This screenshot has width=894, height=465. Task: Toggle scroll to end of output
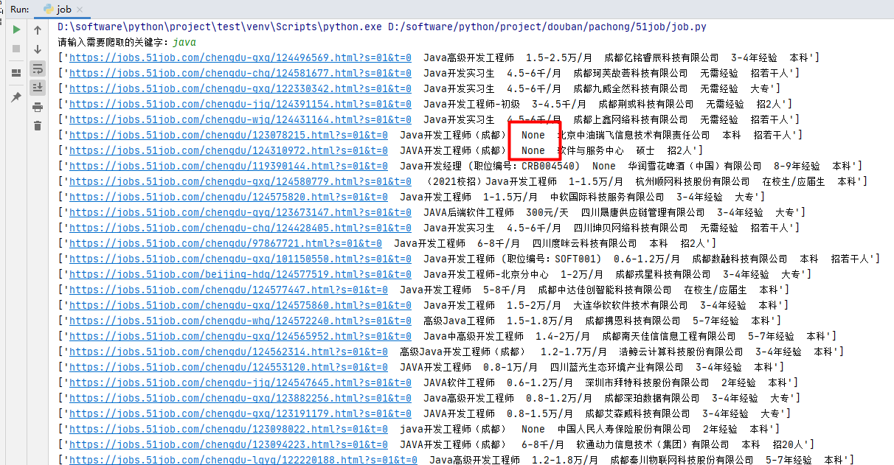click(x=38, y=88)
